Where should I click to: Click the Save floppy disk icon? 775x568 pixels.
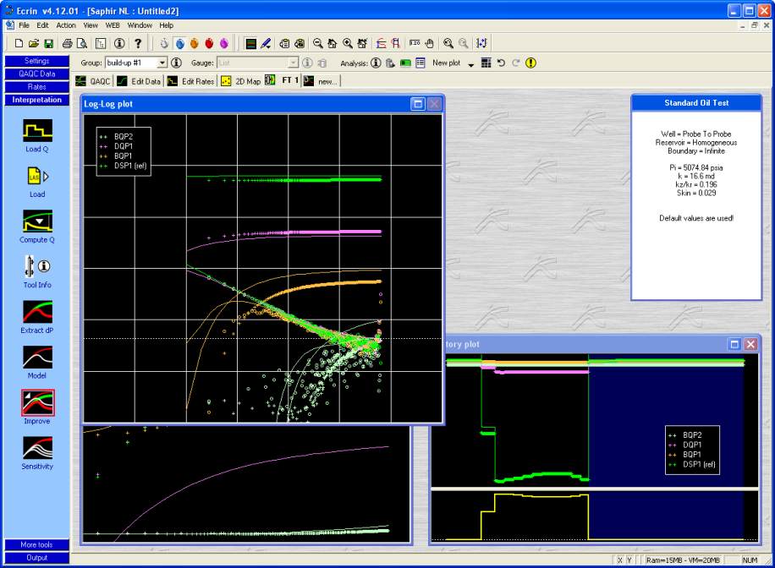click(49, 43)
